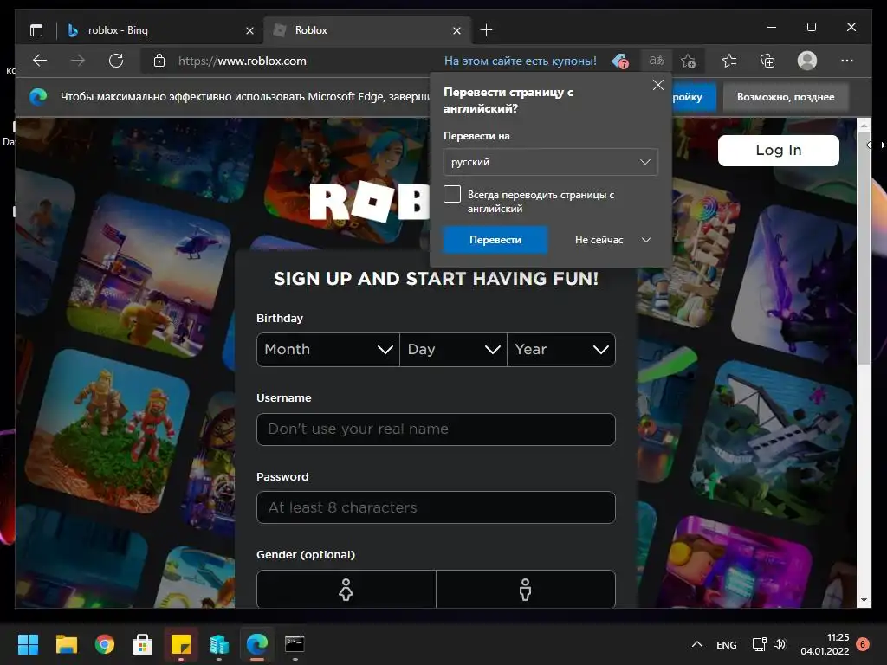The image size is (887, 665).
Task: Select the Roblox browser tab
Action: (366, 30)
